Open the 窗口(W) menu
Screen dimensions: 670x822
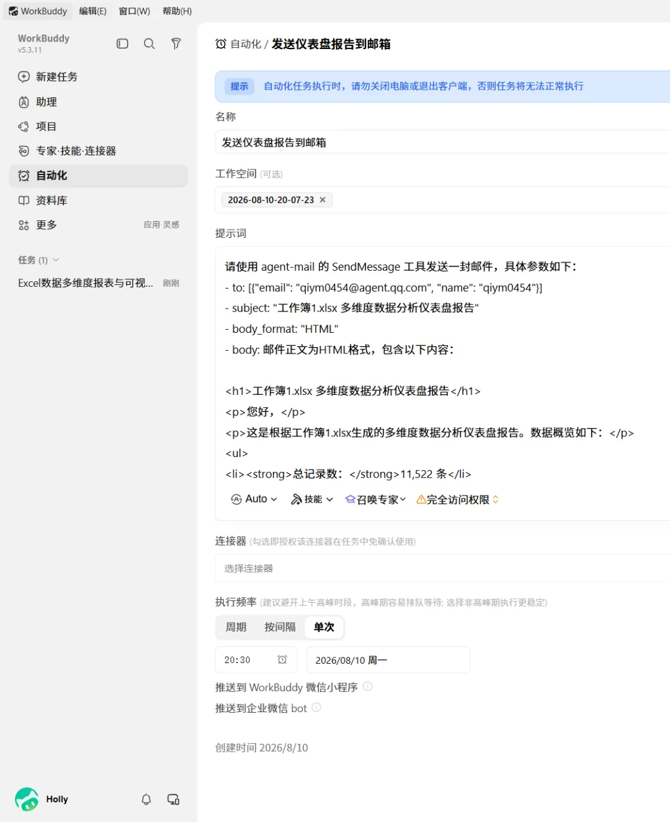coord(134,11)
